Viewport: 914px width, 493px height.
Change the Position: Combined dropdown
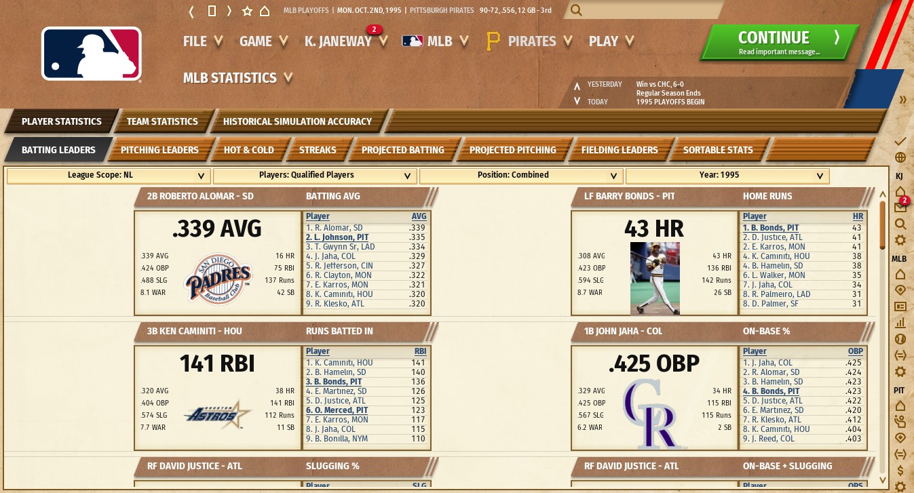point(521,176)
